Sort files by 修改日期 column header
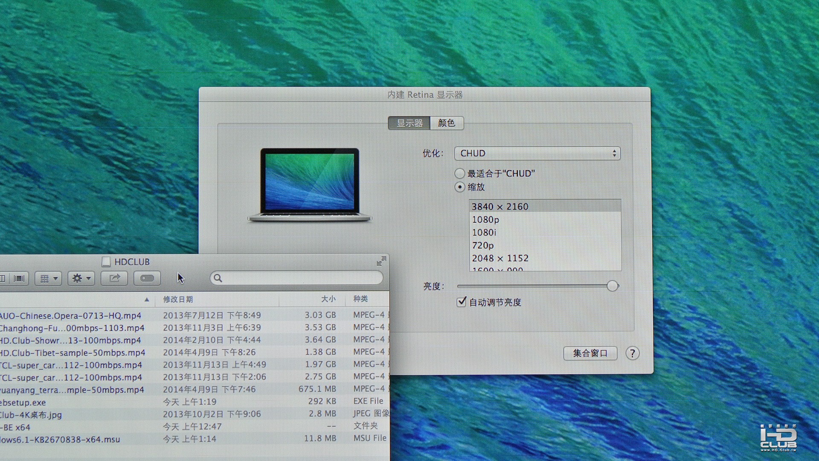 (x=178, y=299)
